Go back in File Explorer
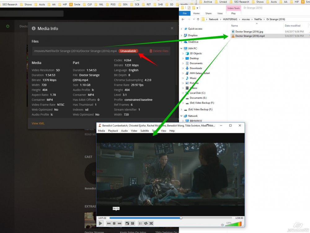 pyautogui.click(x=183, y=19)
